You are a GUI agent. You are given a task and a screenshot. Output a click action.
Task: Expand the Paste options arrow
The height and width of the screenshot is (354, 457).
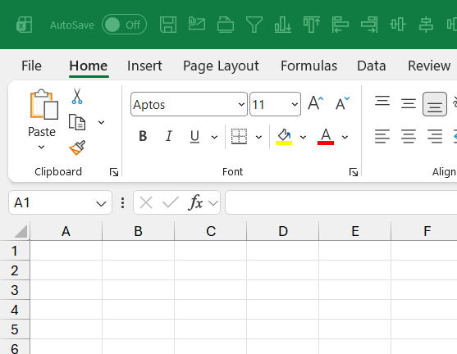coord(41,147)
